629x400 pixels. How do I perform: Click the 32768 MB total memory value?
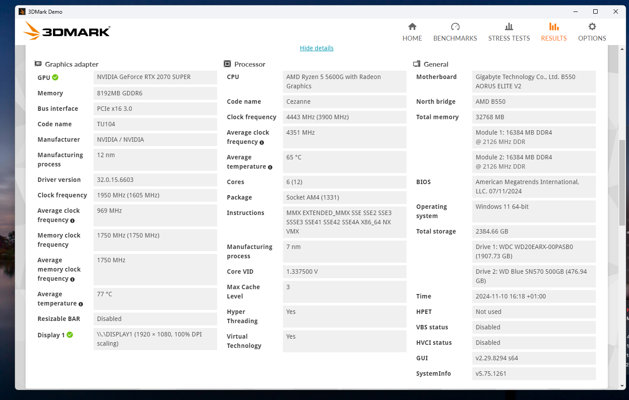[534, 117]
